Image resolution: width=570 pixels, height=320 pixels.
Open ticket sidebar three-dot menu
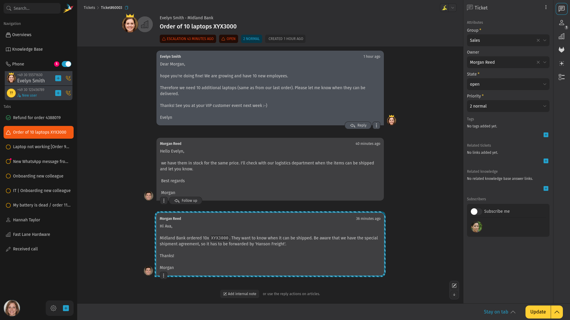546,7
